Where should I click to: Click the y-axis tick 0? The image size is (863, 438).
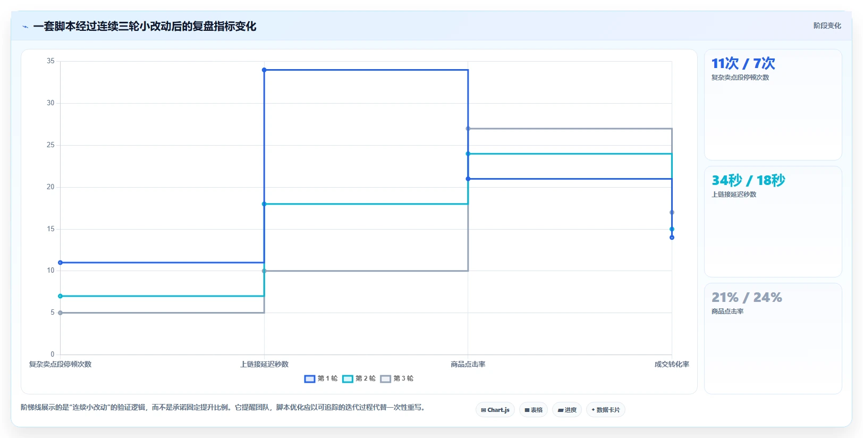coord(52,355)
